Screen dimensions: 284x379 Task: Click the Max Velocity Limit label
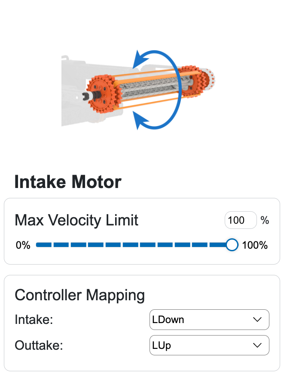tap(76, 220)
